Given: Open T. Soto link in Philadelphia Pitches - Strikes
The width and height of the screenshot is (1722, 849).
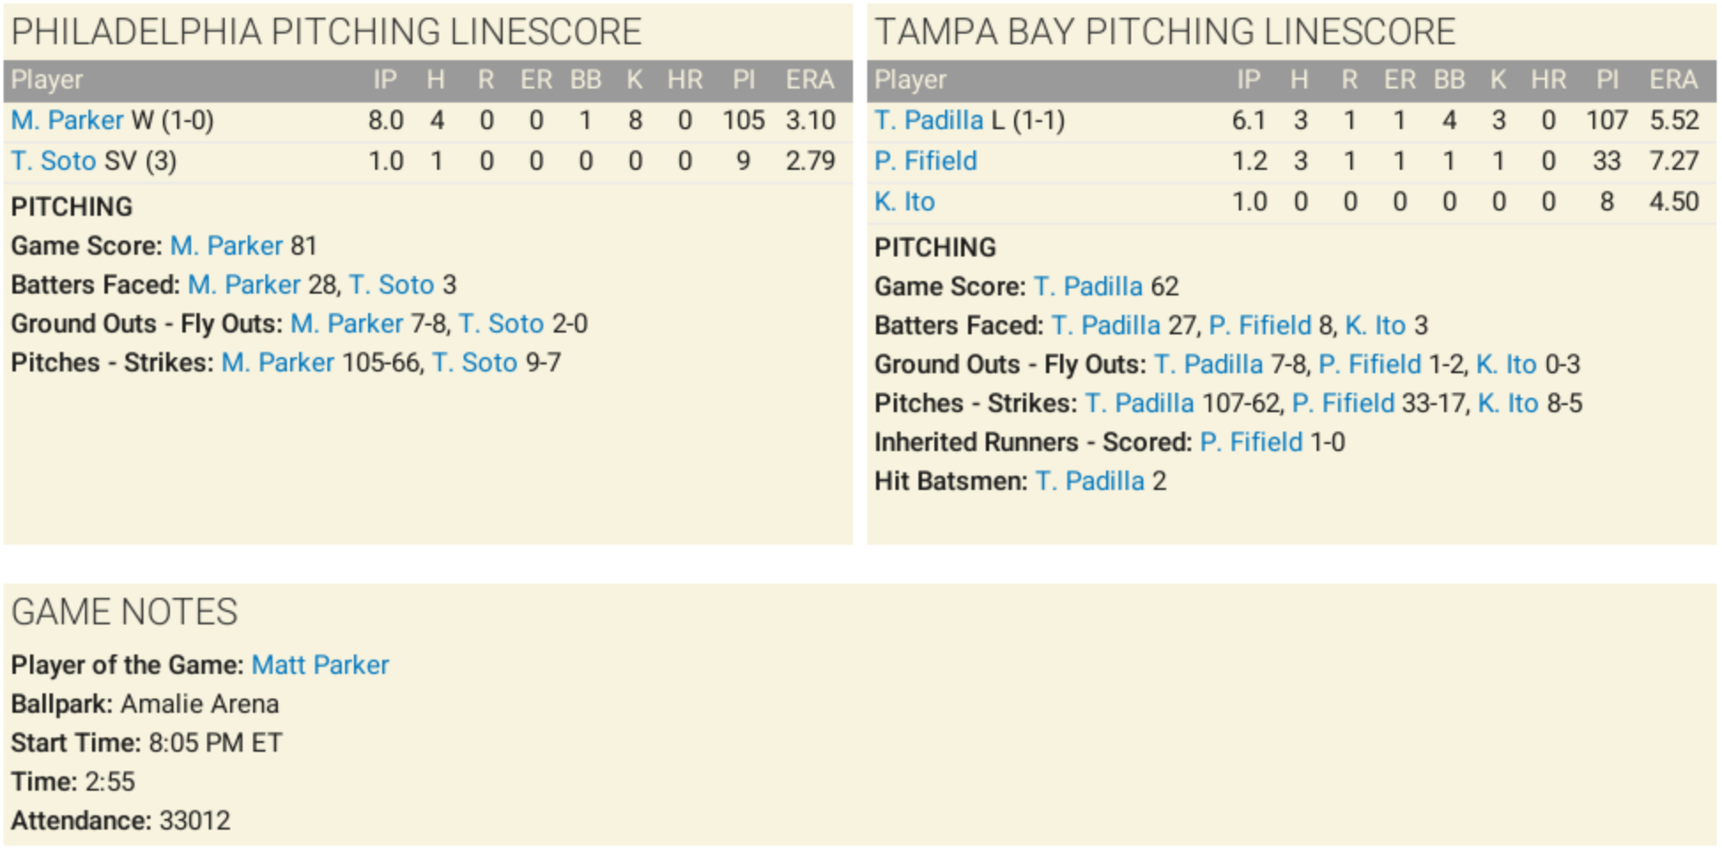Looking at the screenshot, I should tap(474, 363).
